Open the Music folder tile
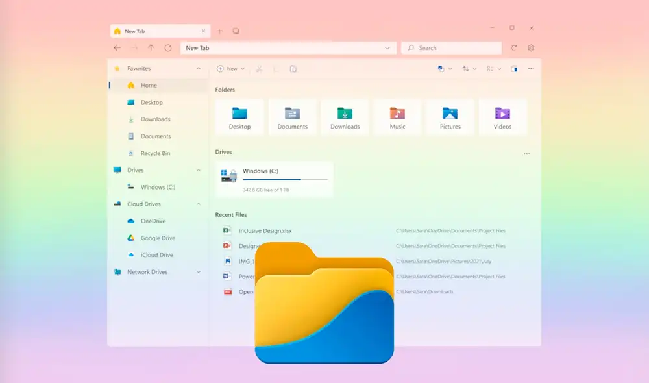 [397, 117]
